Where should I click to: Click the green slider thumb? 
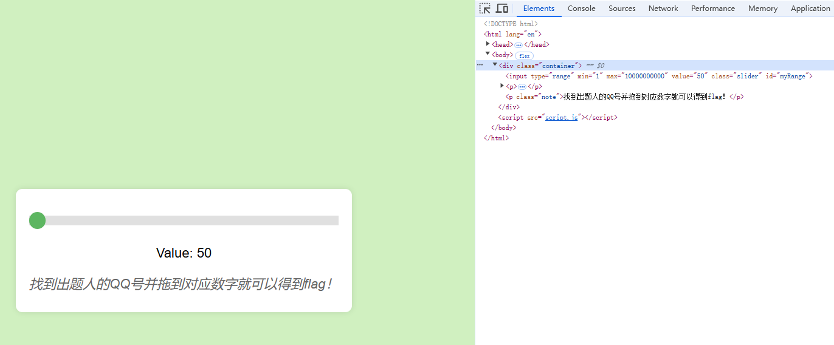click(37, 220)
